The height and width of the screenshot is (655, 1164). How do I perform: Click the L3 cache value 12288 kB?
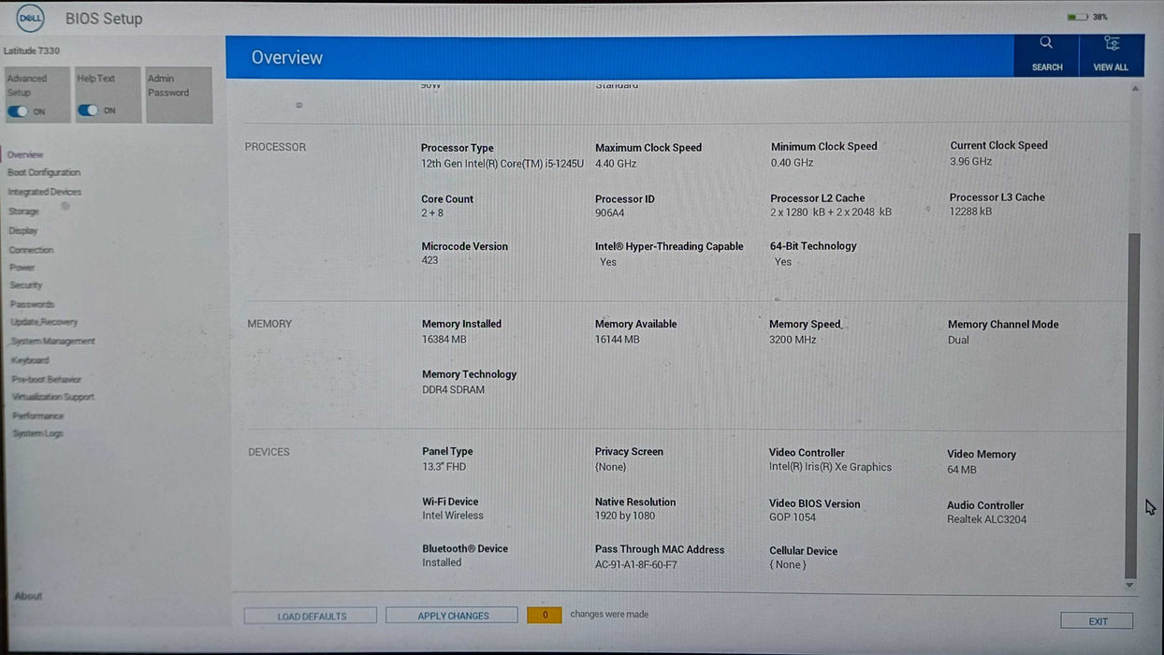coord(970,211)
